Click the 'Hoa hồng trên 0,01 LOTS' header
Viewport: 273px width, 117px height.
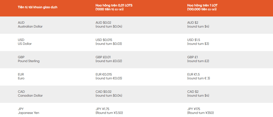114,5
